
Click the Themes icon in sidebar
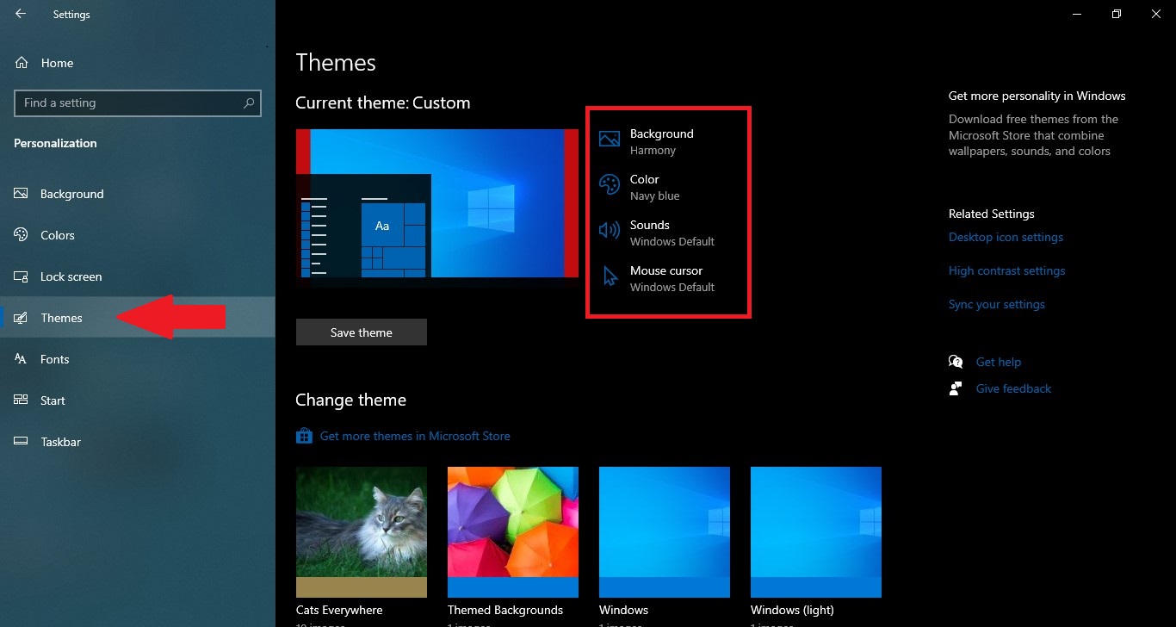click(22, 318)
